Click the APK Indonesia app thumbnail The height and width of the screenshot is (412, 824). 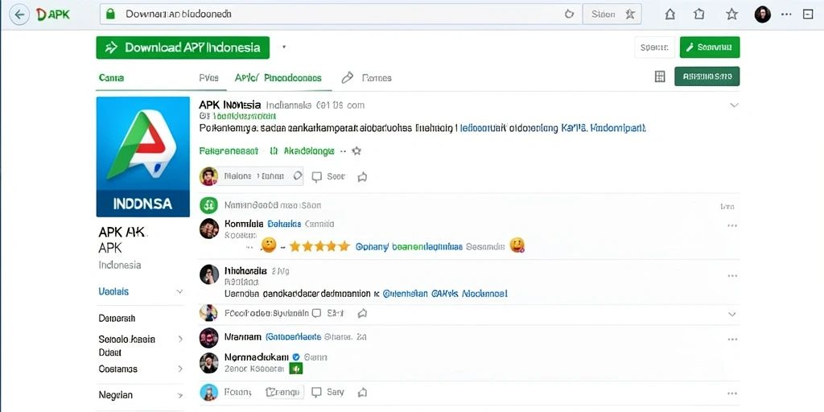click(143, 157)
